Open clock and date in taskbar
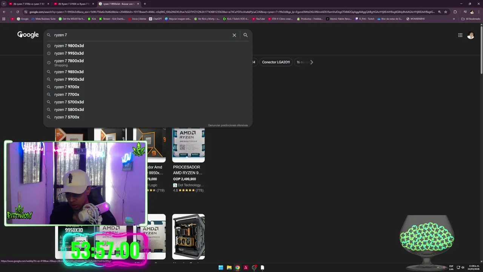The width and height of the screenshot is (483, 272). tap(474, 267)
